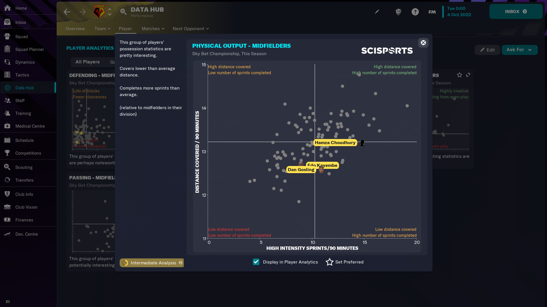Image resolution: width=547 pixels, height=307 pixels.
Task: Click the Intermediate Analysis badge
Action: (x=152, y=263)
